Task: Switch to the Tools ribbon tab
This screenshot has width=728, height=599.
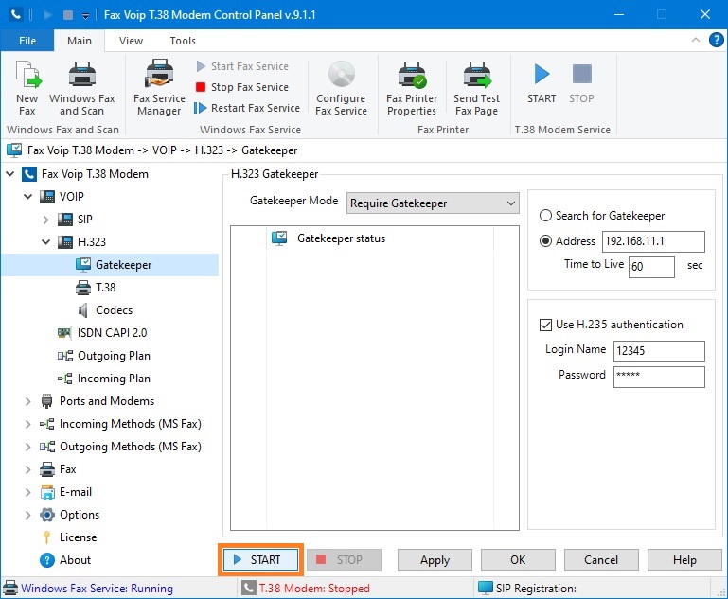Action: [x=183, y=41]
